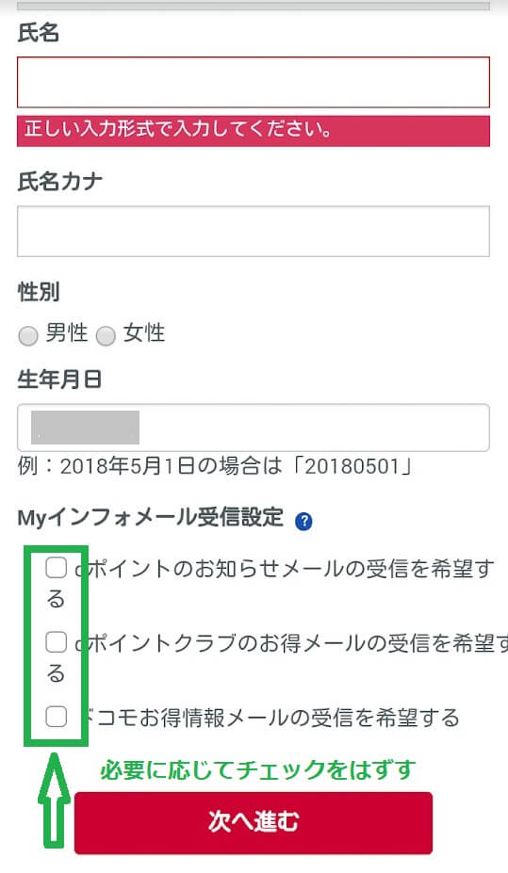The image size is (508, 873).
Task: Open the Myインフォメール受信設定 help icon
Action: click(303, 522)
